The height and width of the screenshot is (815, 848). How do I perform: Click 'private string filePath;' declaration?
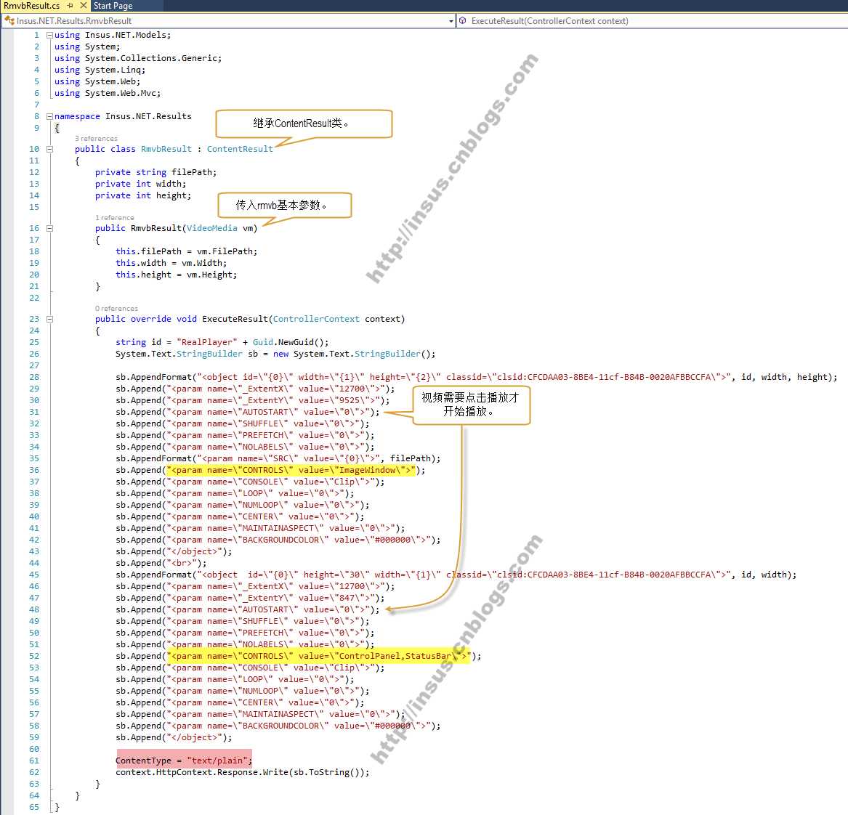tap(156, 172)
